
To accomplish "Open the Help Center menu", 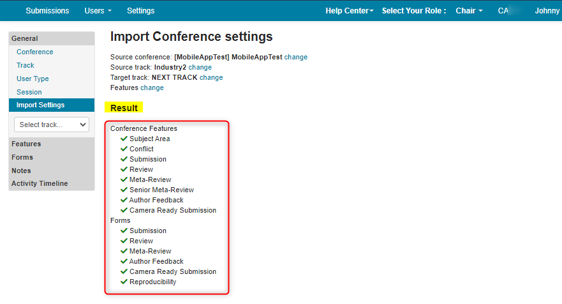I will pos(350,11).
